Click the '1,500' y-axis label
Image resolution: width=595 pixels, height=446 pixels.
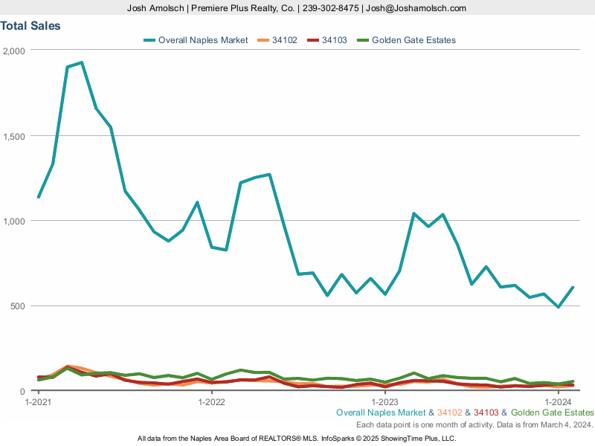point(14,137)
